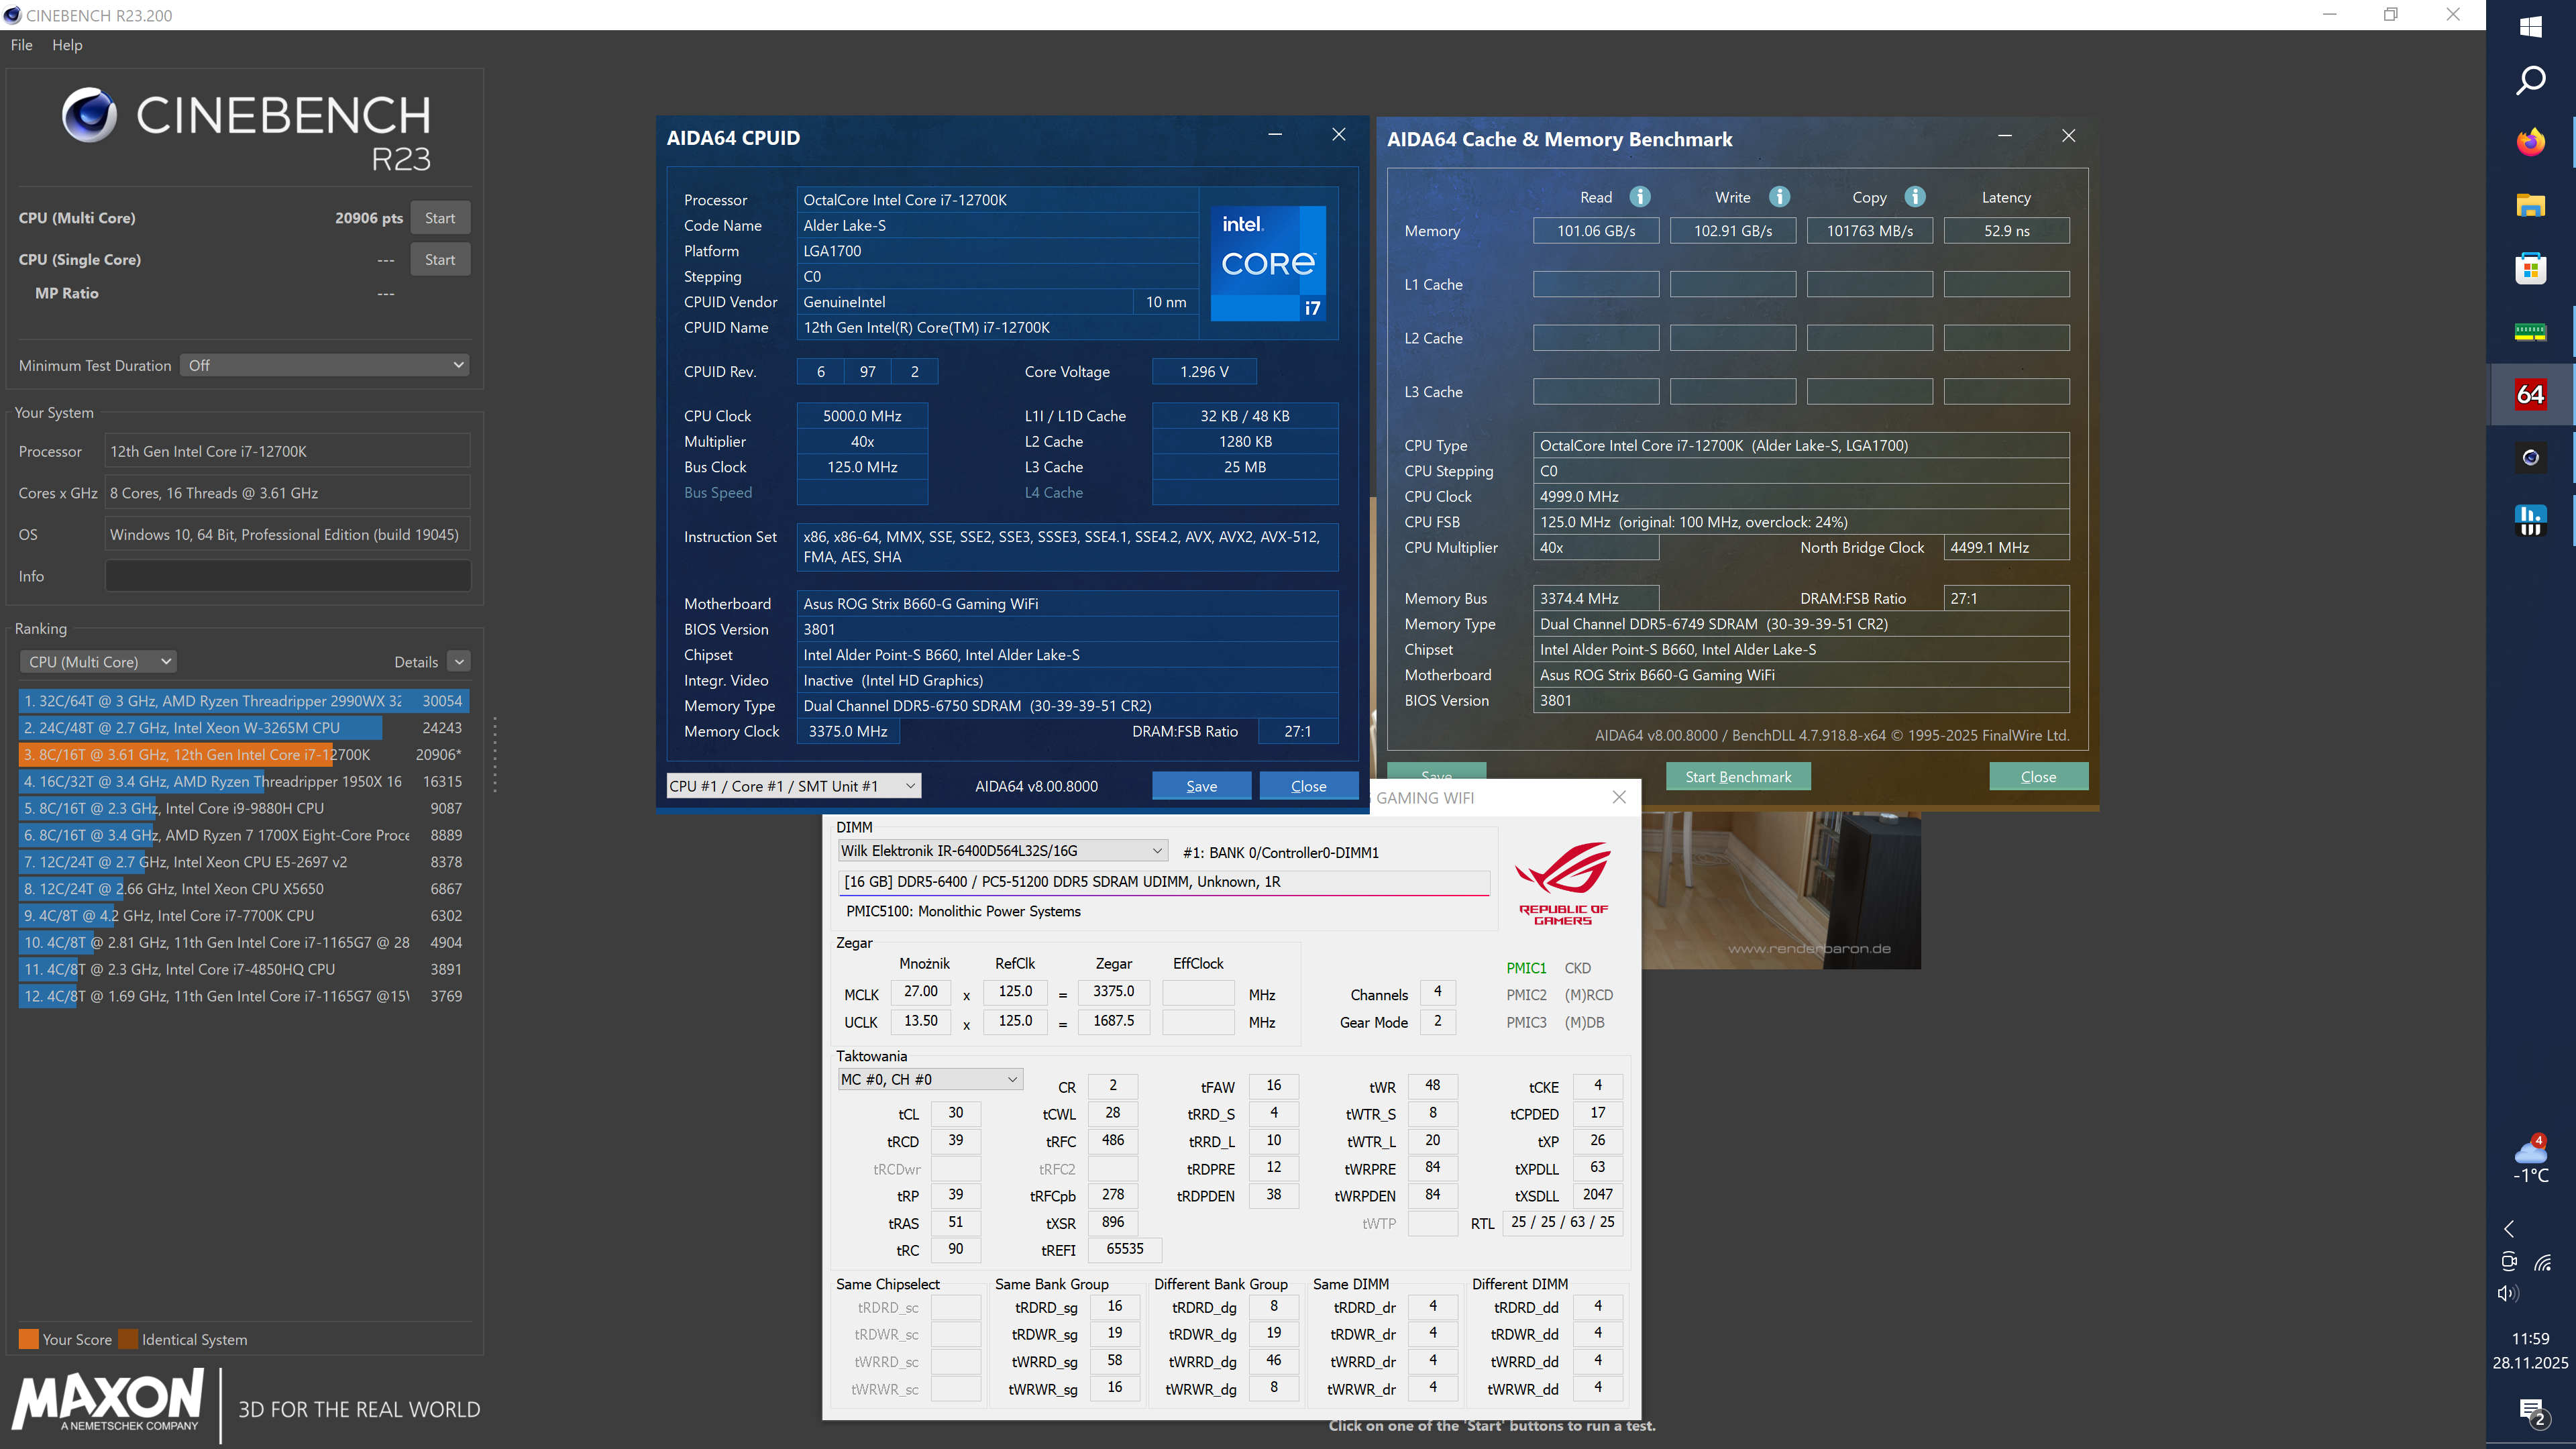Toggle the ranking Details expander

click(x=459, y=662)
